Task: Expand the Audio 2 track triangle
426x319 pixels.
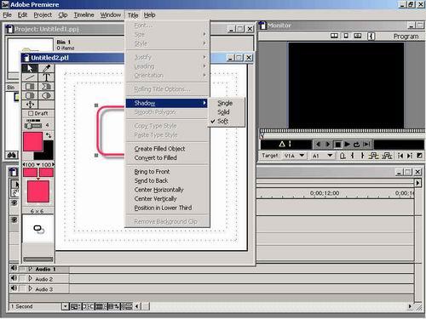Action: point(30,279)
